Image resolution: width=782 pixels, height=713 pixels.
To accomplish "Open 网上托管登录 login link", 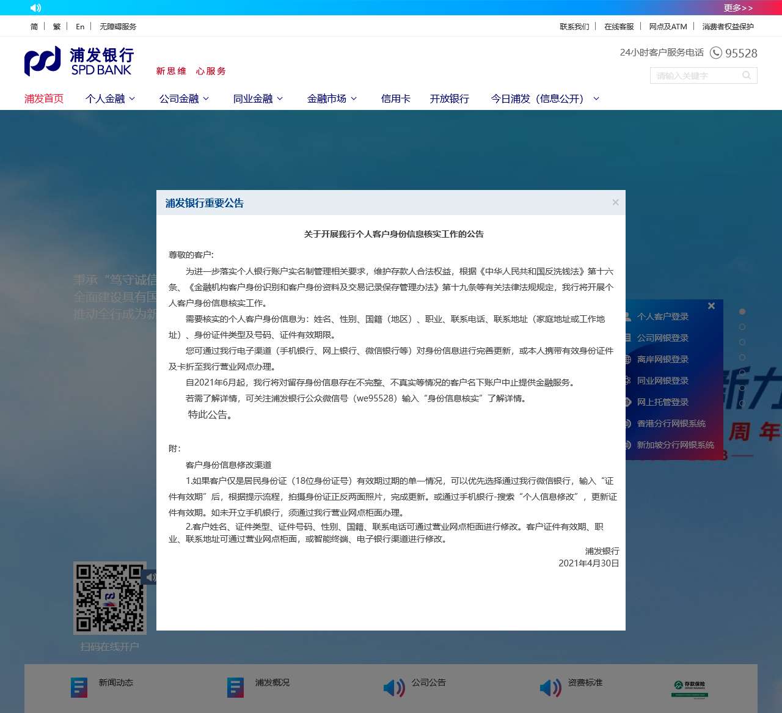I will click(x=662, y=402).
